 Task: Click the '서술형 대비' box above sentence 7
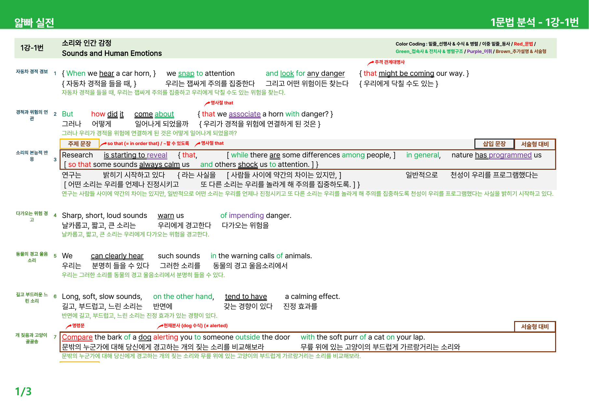coord(535,327)
